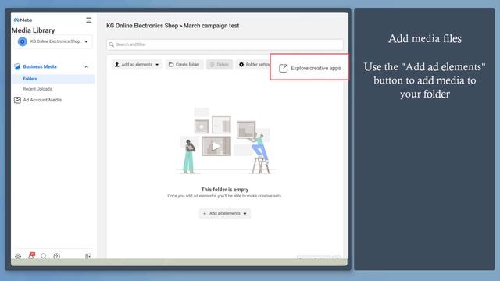Image resolution: width=500 pixels, height=281 pixels.
Task: Focus the Search and filter field
Action: click(225, 44)
